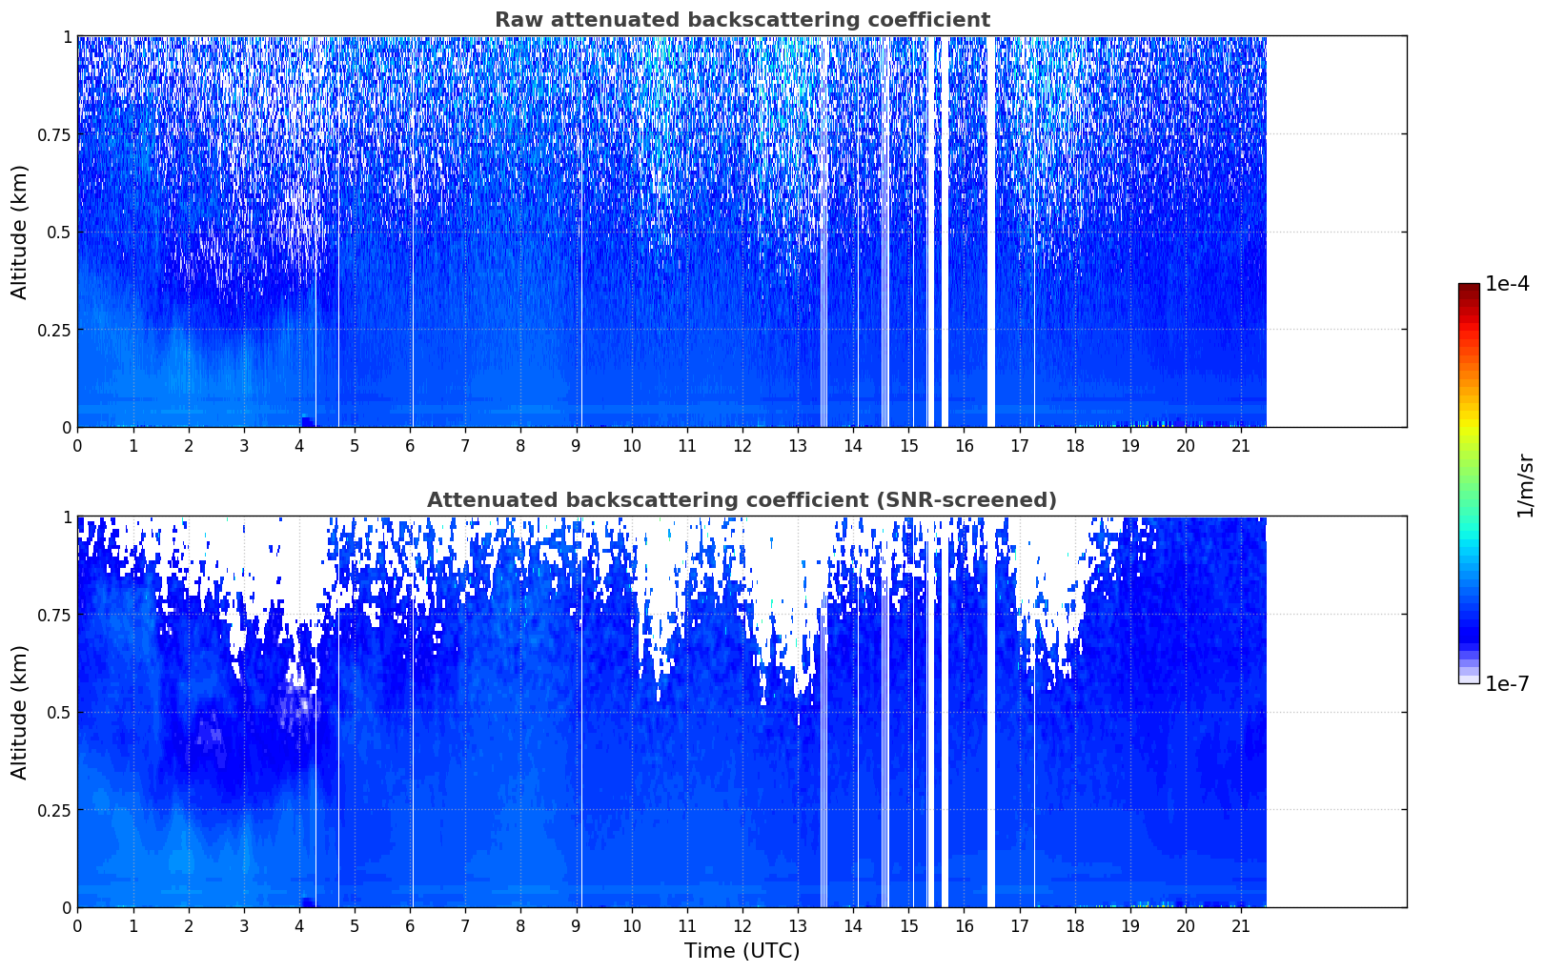This screenshot has height=972, width=1545.
Task: Click hour 7 tick under SNR-screened plot
Action: (465, 925)
